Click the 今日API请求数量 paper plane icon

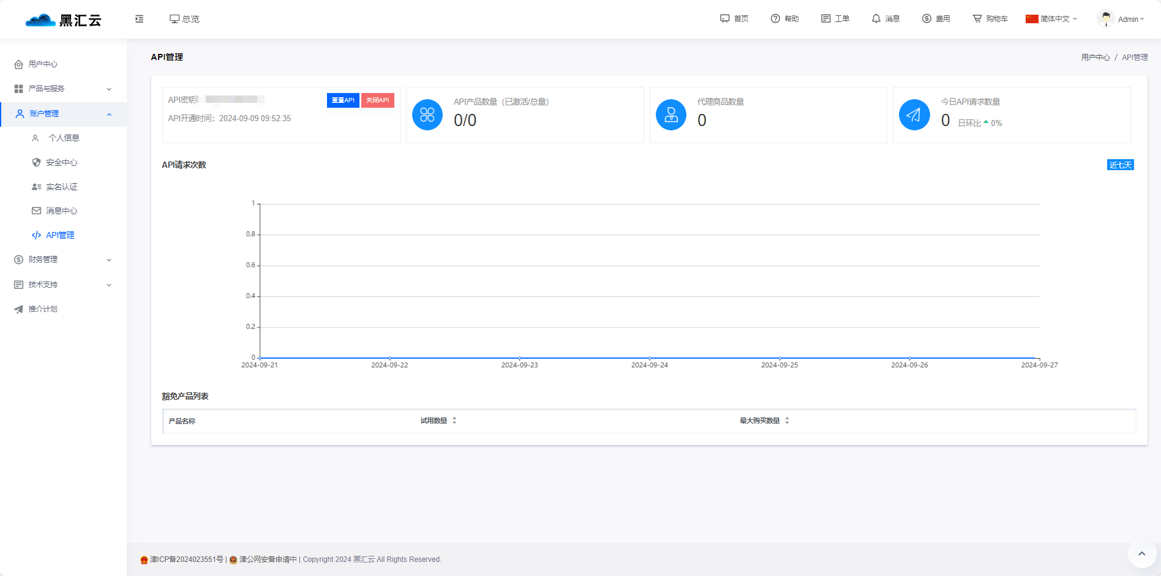click(914, 114)
